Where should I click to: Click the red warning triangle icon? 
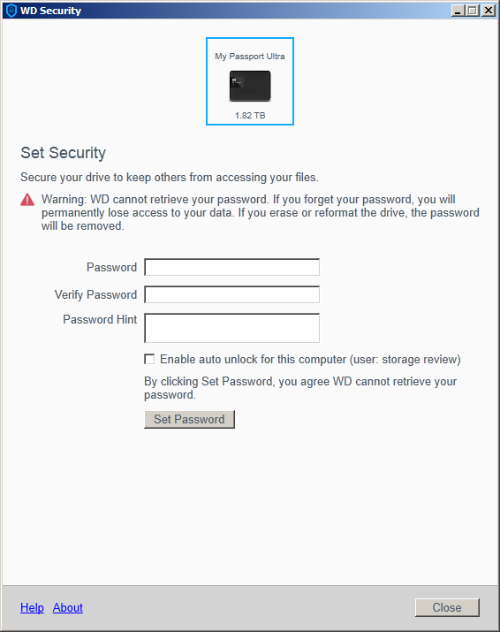pos(27,200)
